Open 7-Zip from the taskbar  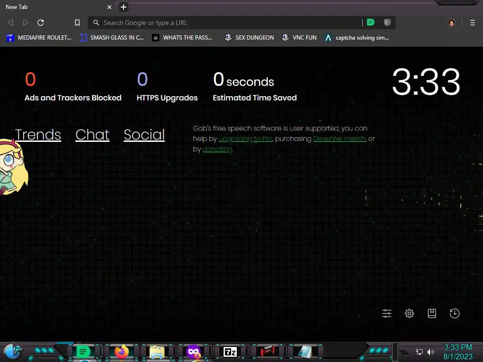(x=230, y=352)
